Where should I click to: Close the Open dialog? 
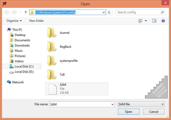pos(165,3)
